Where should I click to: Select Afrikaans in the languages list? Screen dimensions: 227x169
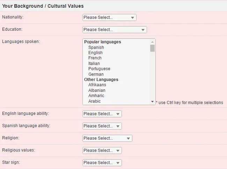97,85
